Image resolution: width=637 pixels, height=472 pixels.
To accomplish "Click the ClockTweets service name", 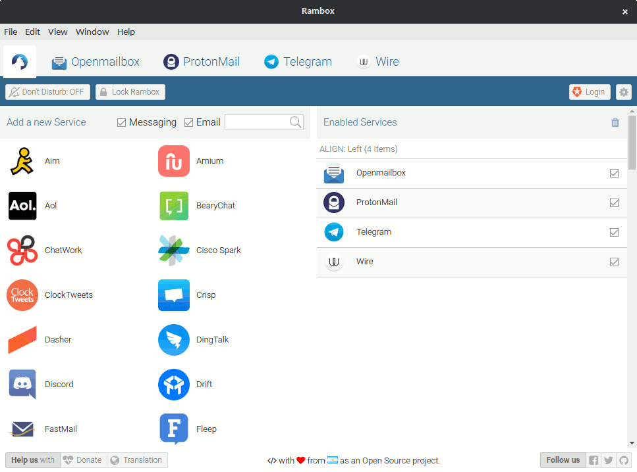I will click(x=69, y=295).
